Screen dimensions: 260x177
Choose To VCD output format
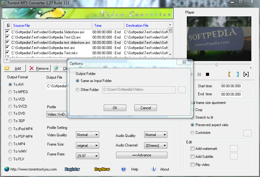10,99
